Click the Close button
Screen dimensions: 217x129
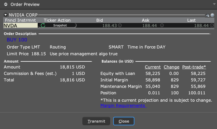click(124, 121)
